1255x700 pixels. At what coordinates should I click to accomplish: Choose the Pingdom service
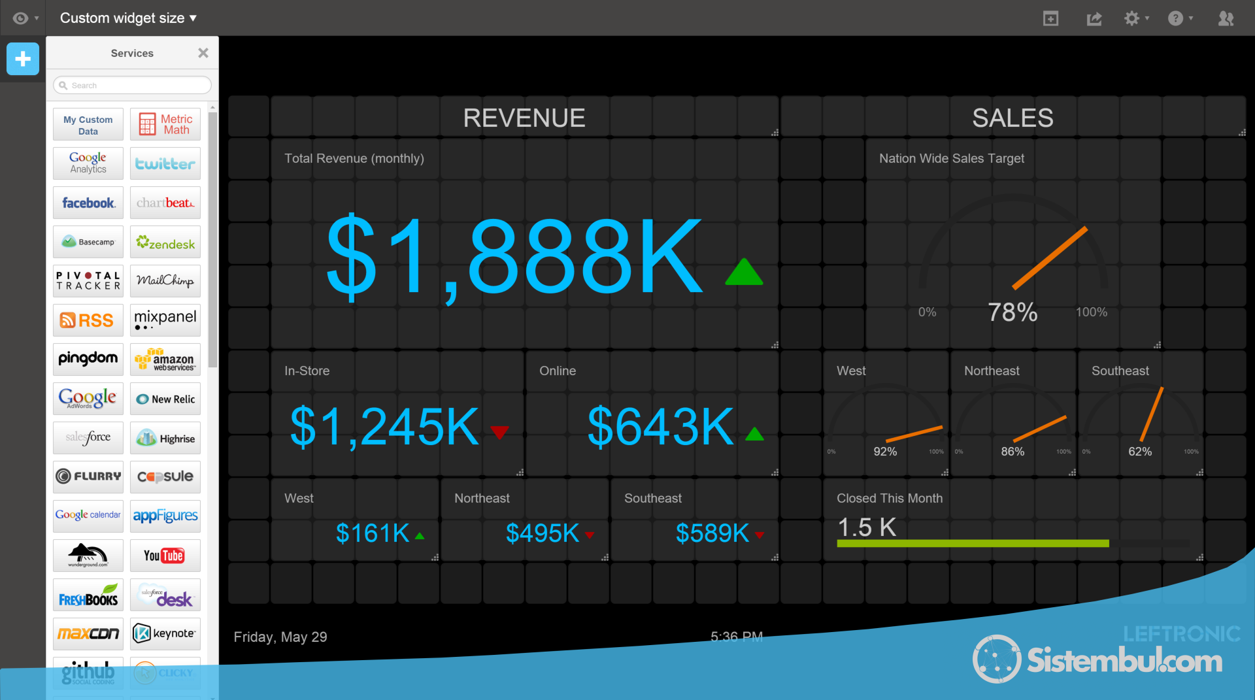coord(88,359)
